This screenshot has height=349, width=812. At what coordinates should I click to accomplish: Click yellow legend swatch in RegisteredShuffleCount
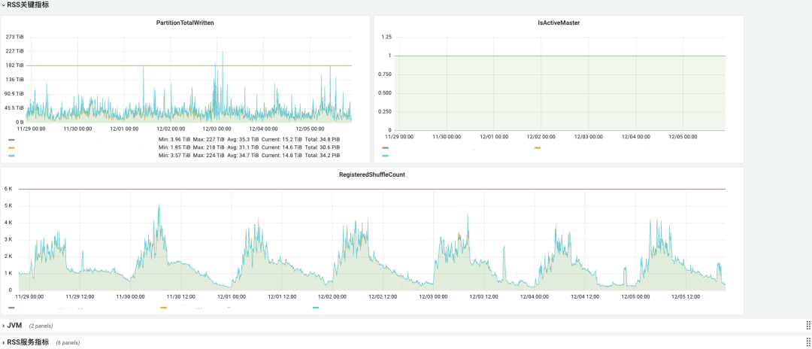(164, 308)
